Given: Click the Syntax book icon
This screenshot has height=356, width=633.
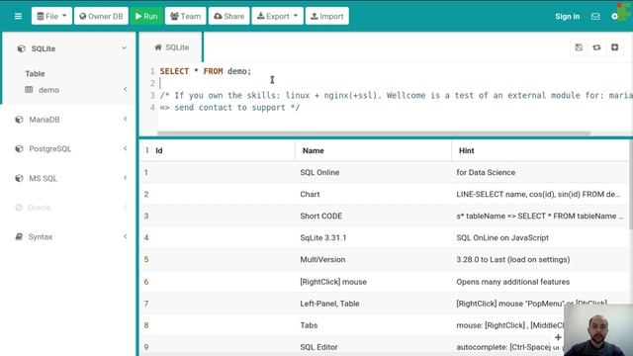Looking at the screenshot, I should point(19,236).
